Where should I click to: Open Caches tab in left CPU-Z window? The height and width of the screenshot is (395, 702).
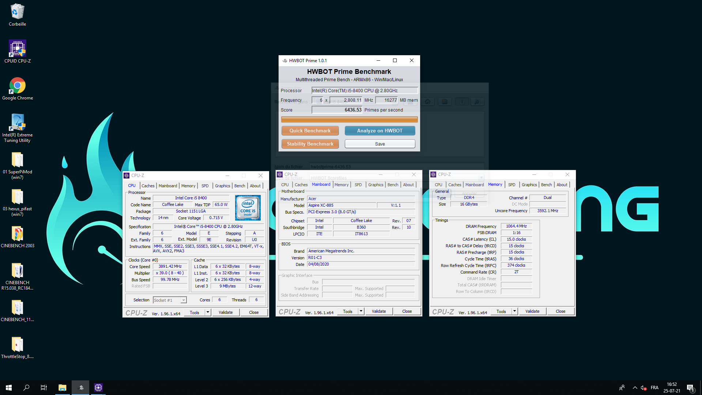coord(148,186)
